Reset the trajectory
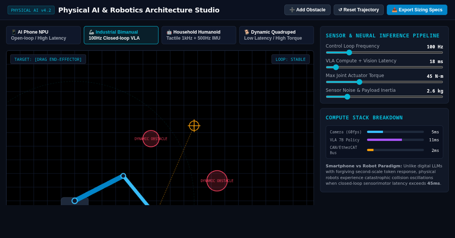 [358, 10]
